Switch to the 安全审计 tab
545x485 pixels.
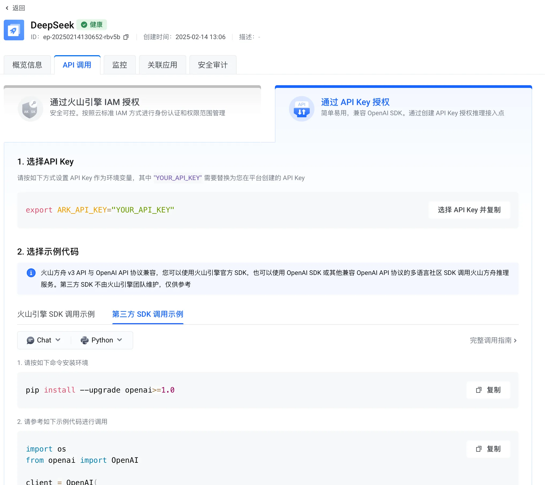(x=212, y=65)
